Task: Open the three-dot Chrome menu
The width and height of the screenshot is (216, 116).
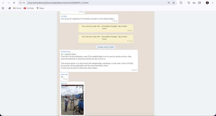Action: pyautogui.click(x=212, y=3)
